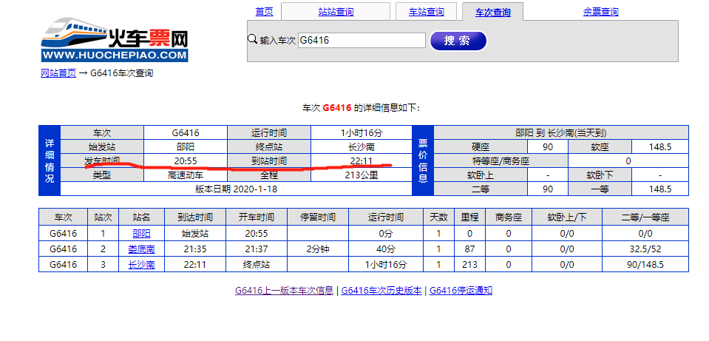Click the 里程 column header
Screen dimensions: 709x341
point(469,217)
